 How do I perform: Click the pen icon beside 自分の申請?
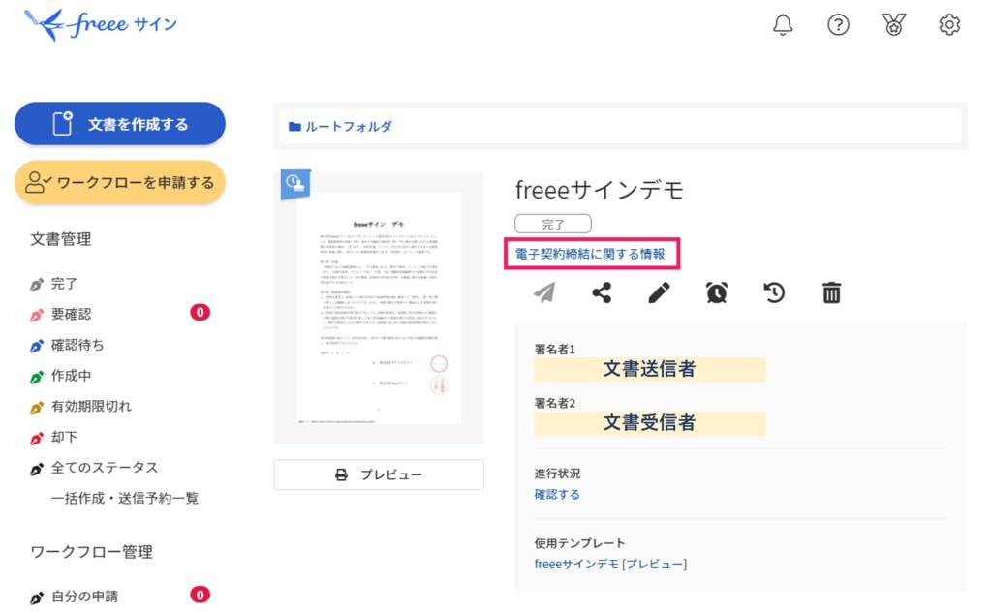point(37,597)
